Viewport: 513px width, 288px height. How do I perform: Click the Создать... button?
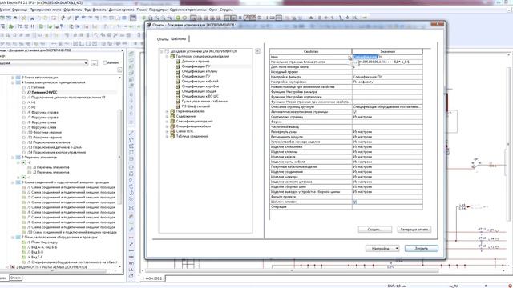[374, 230]
